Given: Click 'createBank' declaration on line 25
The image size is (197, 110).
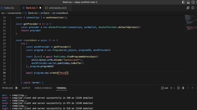Looking at the screenshot, I should pos(30,40).
